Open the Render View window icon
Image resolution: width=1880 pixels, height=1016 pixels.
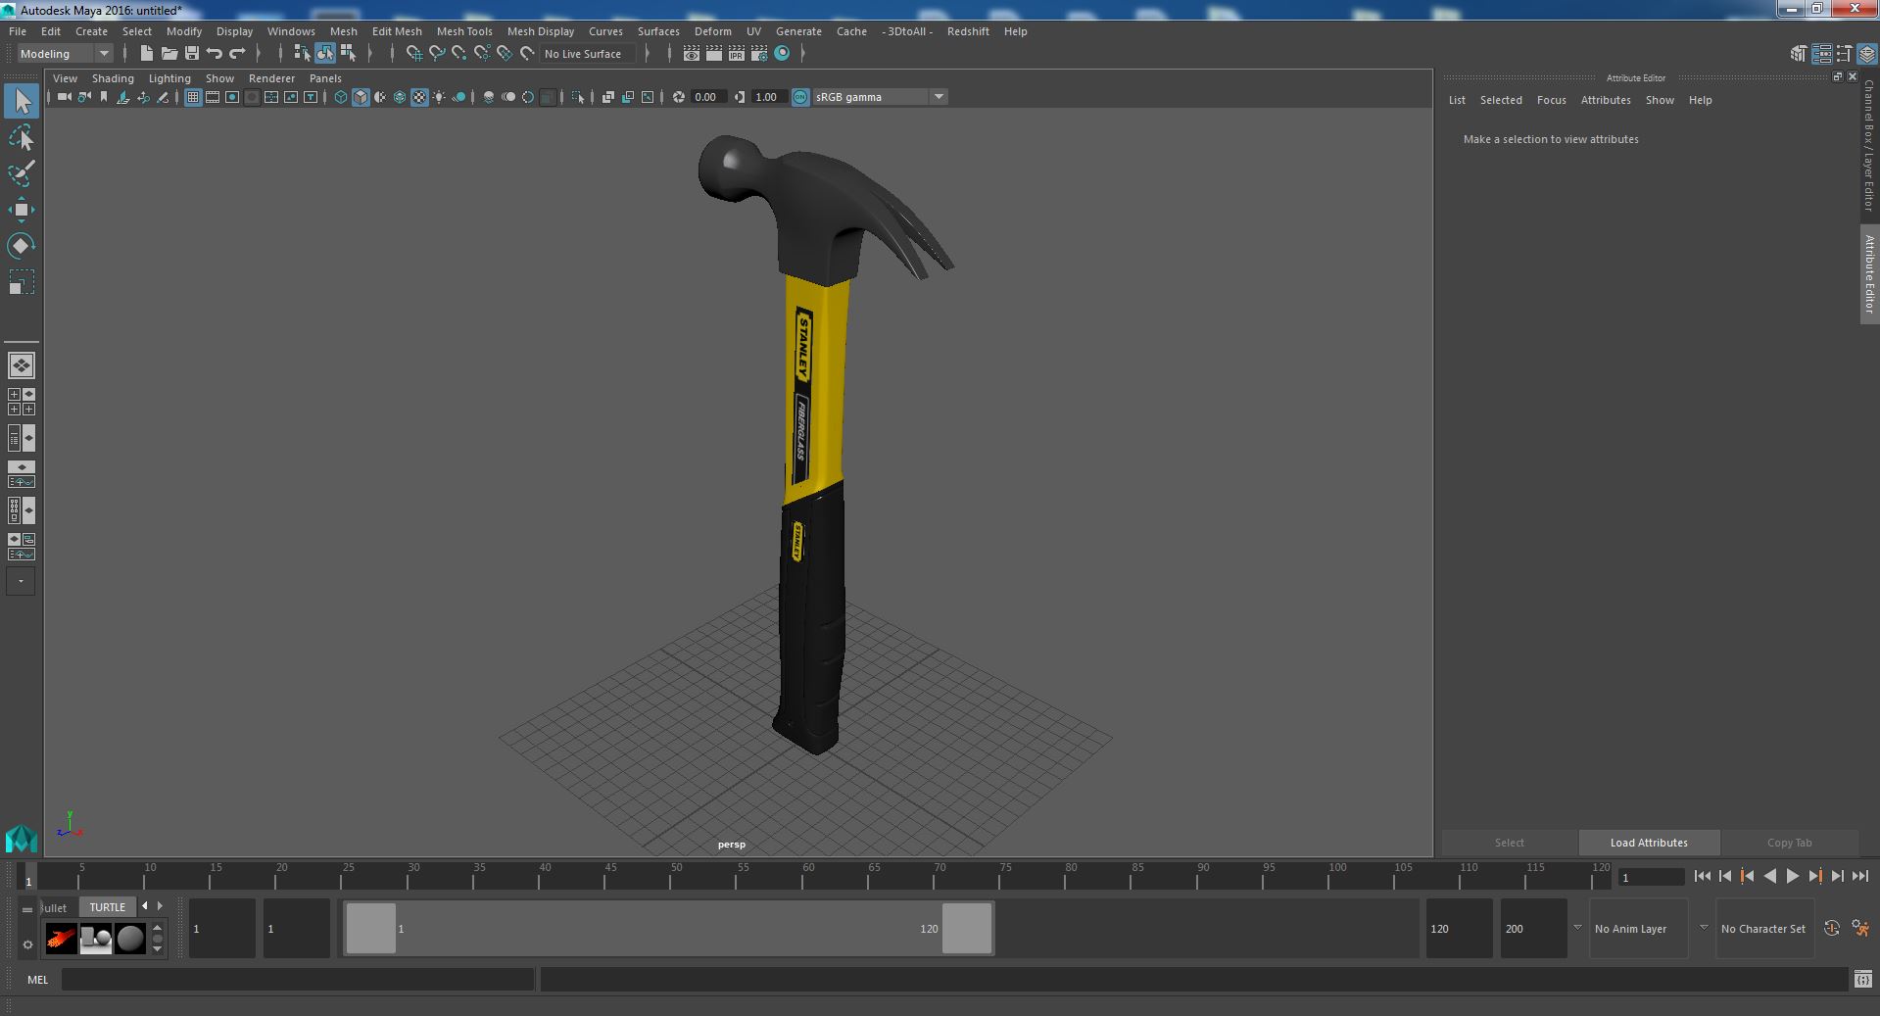pos(692,54)
